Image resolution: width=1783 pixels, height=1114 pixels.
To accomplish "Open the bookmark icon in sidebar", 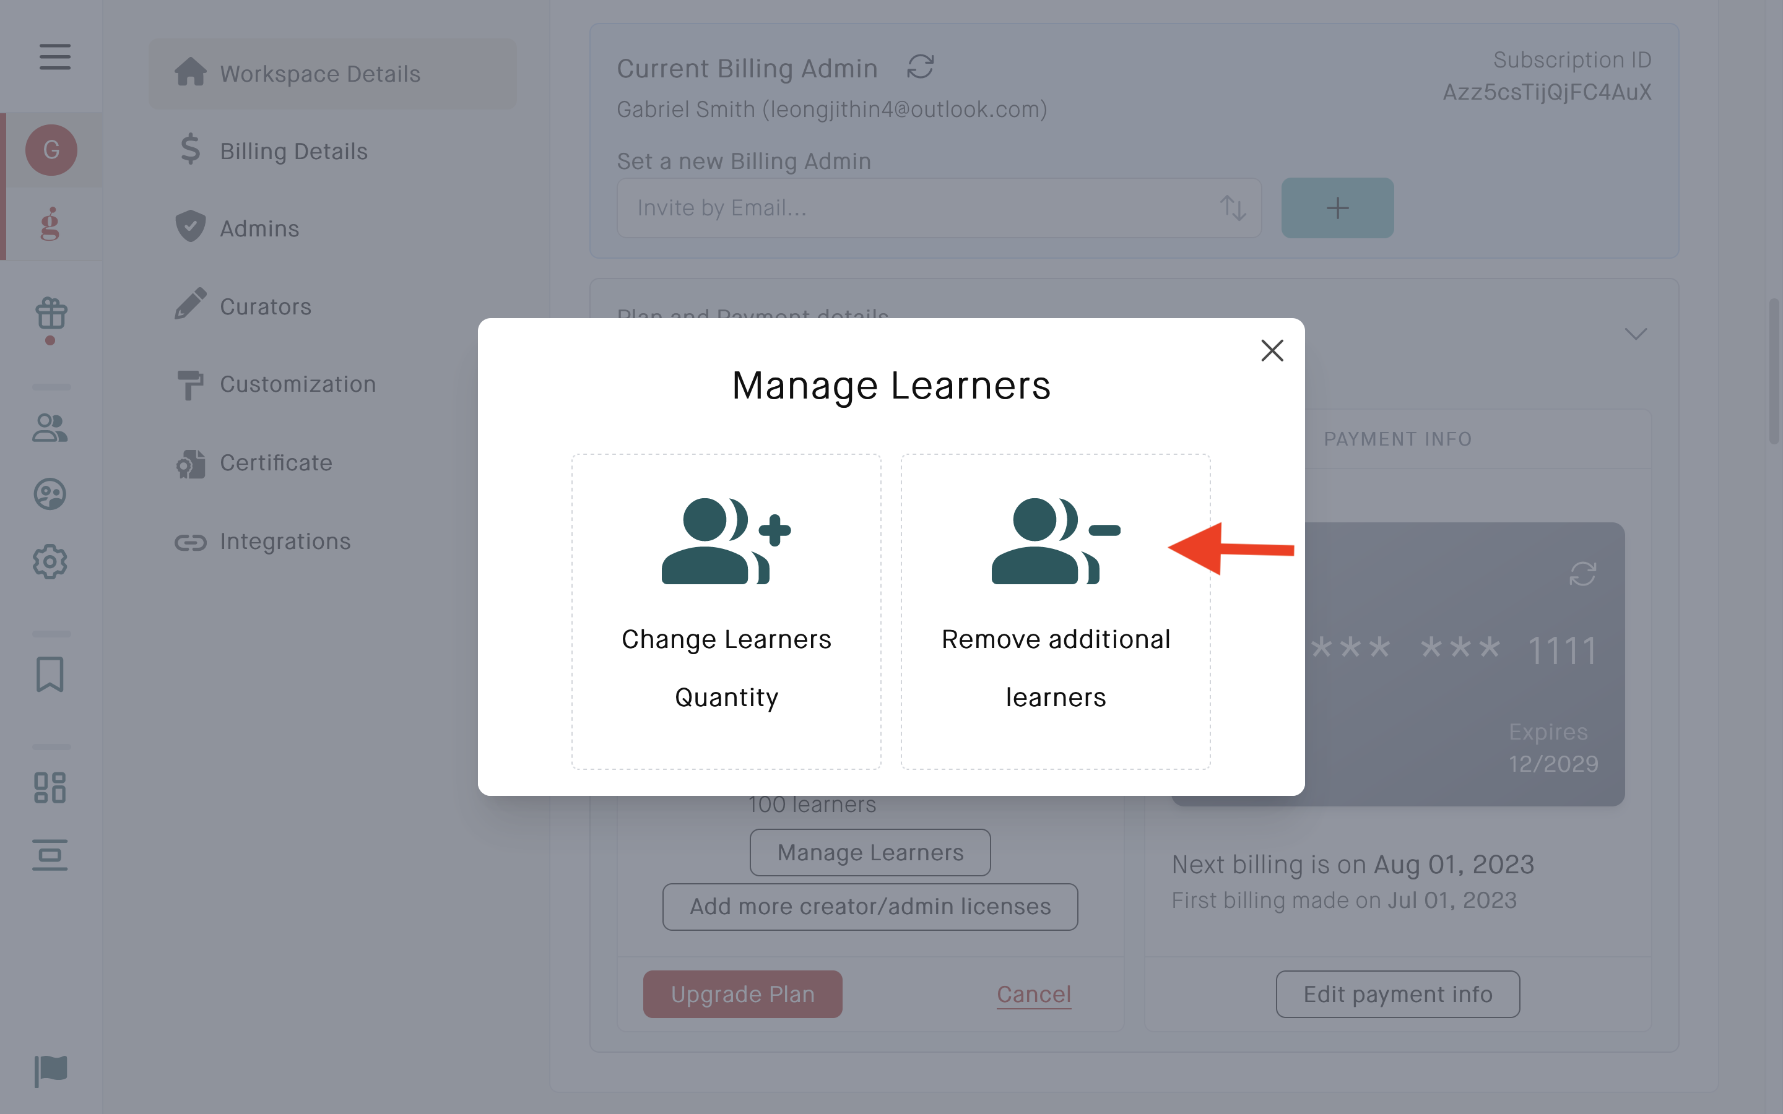I will click(50, 674).
